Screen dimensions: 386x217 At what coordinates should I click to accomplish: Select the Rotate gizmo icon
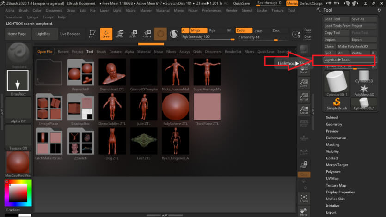pyautogui.click(x=147, y=34)
